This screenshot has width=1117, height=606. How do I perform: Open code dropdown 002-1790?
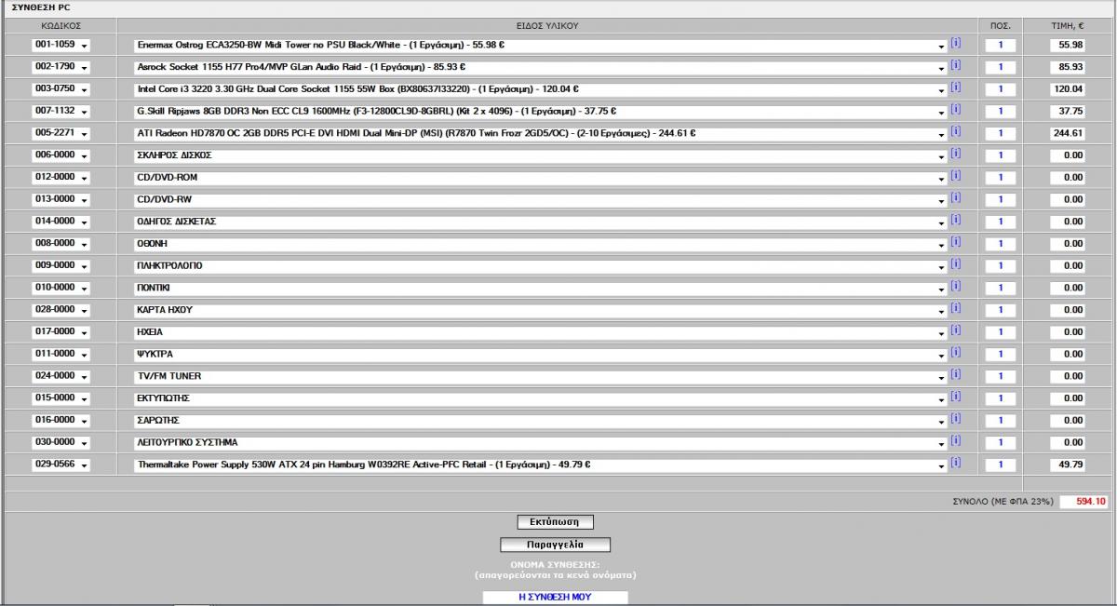click(x=60, y=67)
